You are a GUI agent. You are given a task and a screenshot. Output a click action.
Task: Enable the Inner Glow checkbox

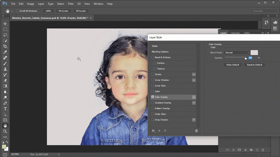click(x=153, y=85)
